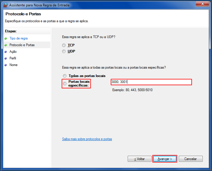Click the ports field containing 3000, 3001
Screen dimensions: 212x171
[x=151, y=82]
